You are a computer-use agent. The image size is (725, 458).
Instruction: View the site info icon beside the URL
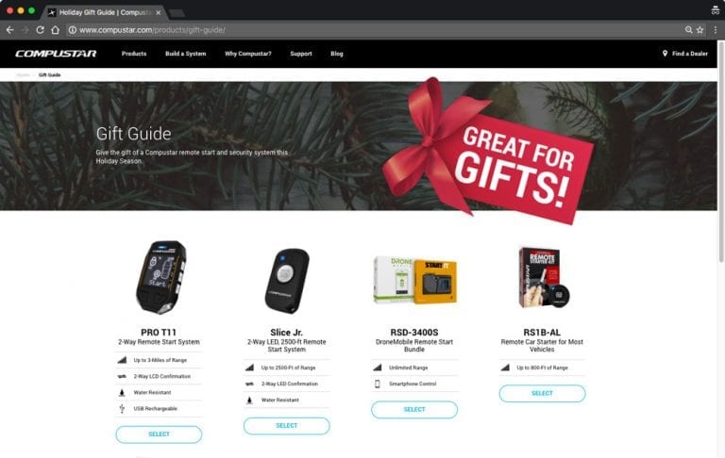pos(72,30)
